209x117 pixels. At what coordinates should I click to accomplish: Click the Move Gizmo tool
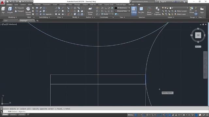[149, 11]
